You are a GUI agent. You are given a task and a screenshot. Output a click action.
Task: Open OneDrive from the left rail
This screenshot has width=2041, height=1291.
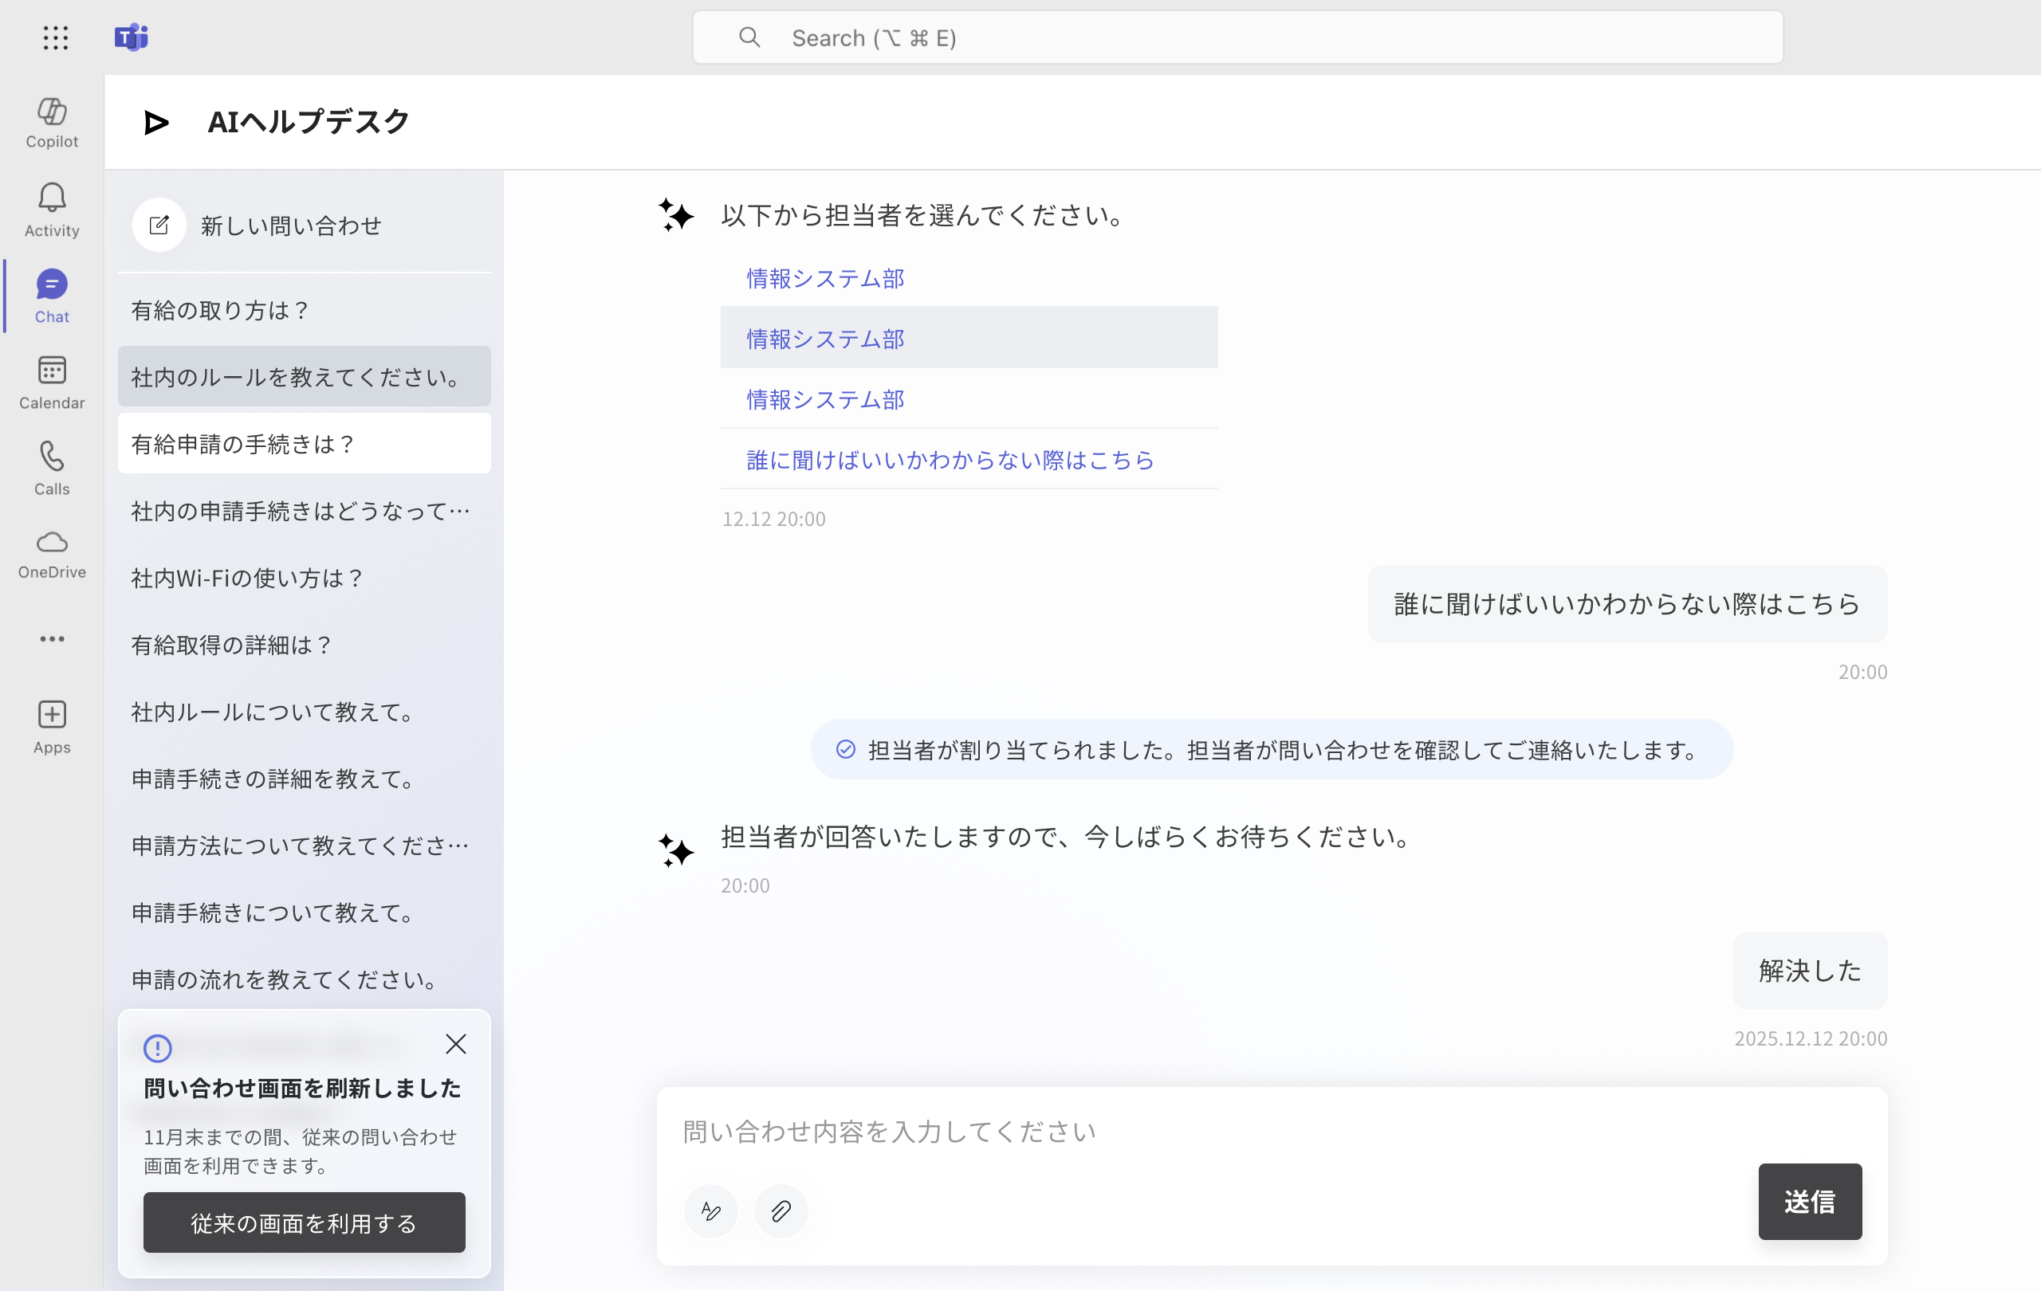click(x=52, y=555)
